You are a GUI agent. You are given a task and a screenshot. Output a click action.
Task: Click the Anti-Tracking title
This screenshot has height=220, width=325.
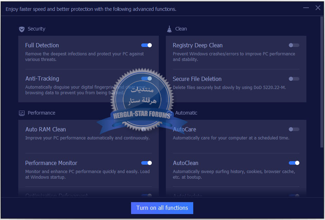pyautogui.click(x=42, y=78)
